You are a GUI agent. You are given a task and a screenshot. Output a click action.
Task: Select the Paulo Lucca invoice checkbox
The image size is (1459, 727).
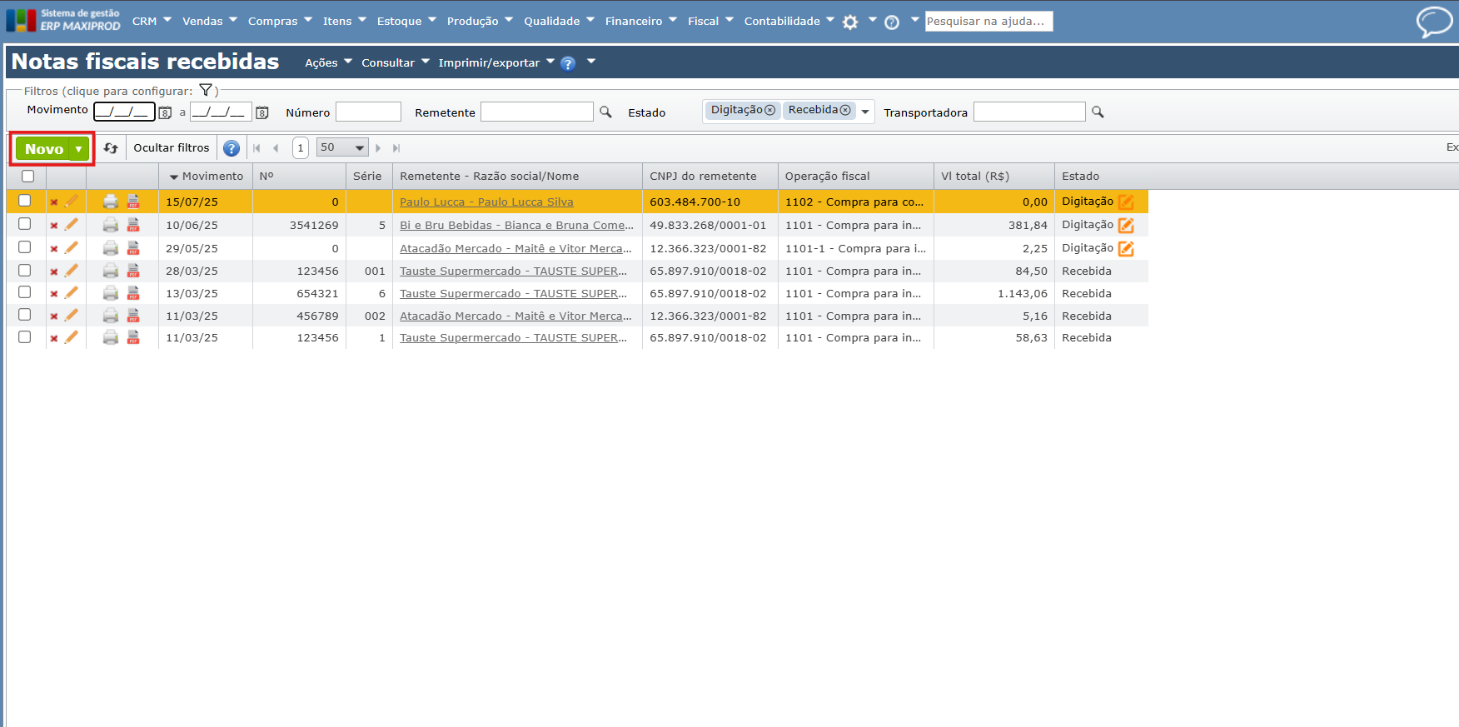25,201
